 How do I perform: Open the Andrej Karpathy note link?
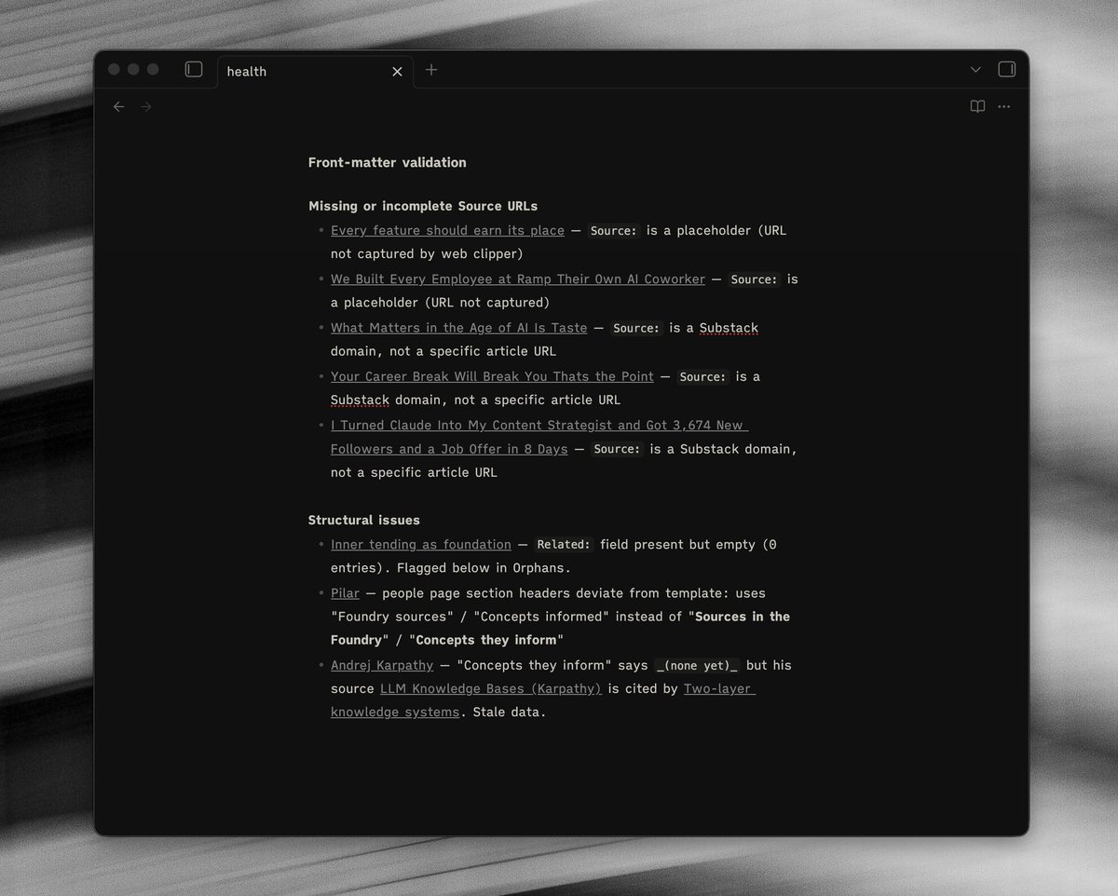pos(382,666)
